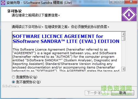Click the licence scrollbar up arrow

pos(123,34)
